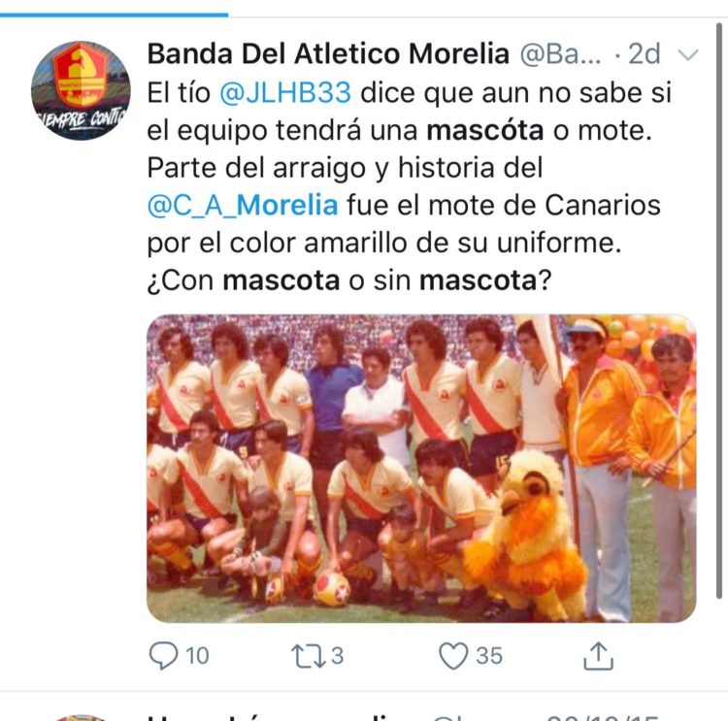Open the truncated @Ba... handle
The image size is (728, 721).
click(560, 53)
